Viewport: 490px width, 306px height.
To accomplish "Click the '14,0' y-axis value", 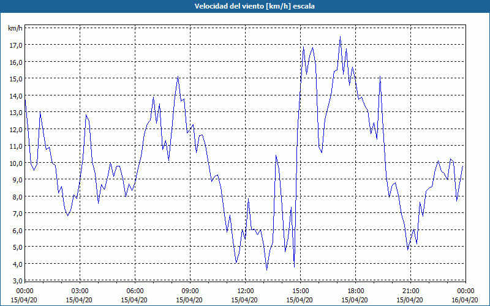I will pyautogui.click(x=16, y=96).
